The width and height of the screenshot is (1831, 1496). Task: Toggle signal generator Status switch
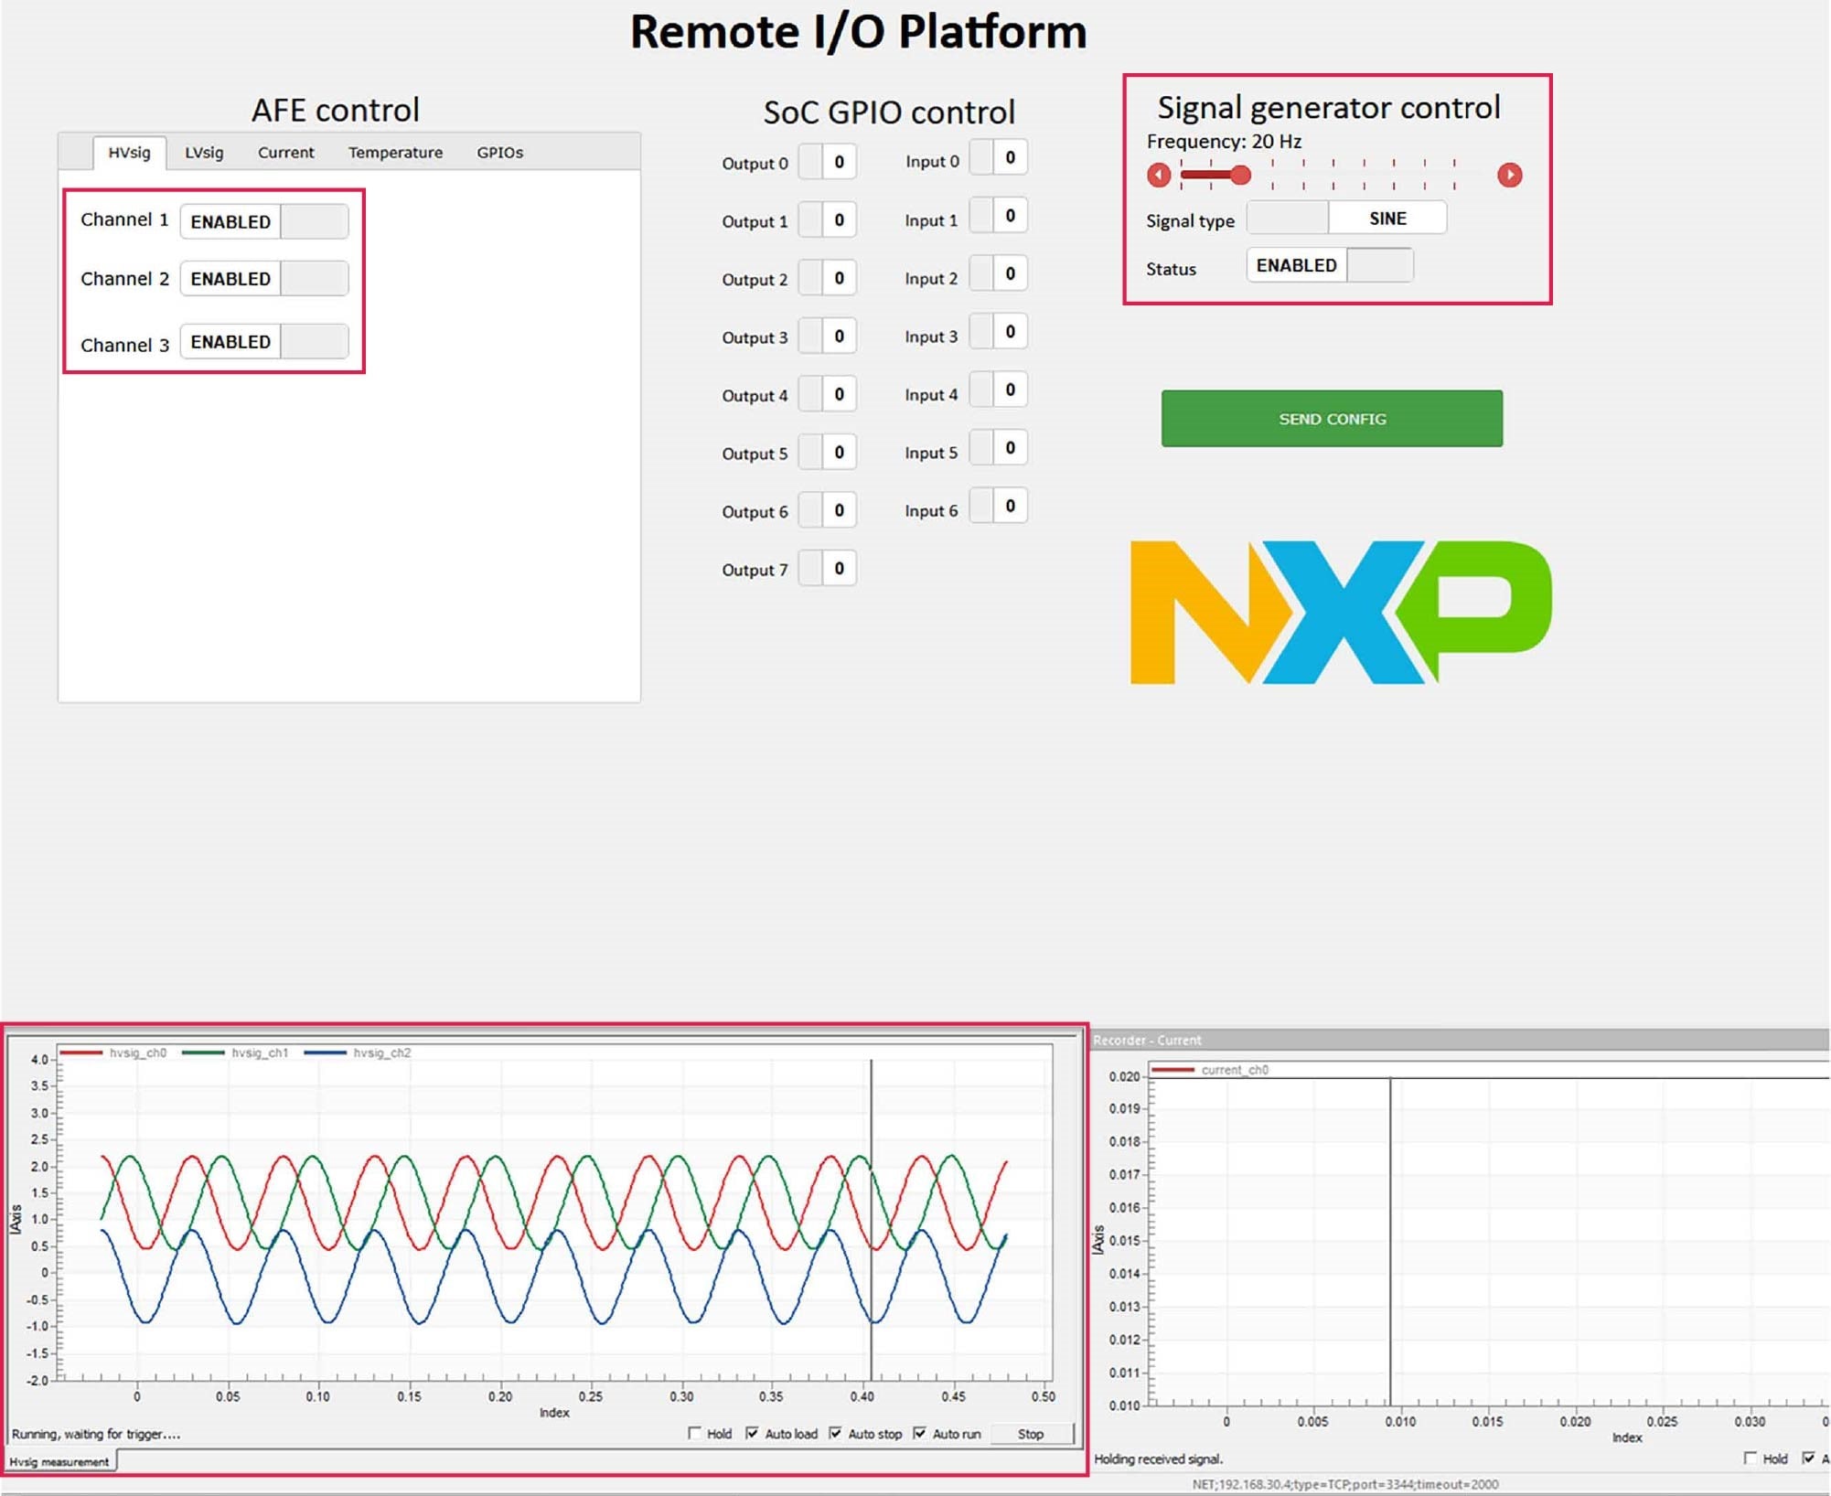(1330, 265)
